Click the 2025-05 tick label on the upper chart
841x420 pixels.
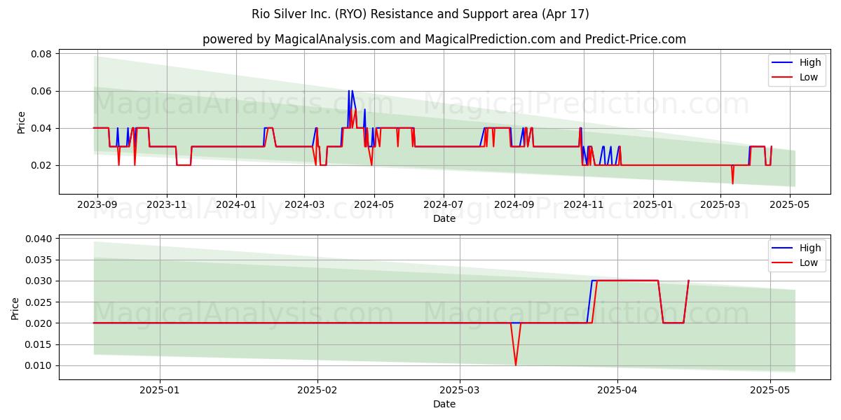789,205
